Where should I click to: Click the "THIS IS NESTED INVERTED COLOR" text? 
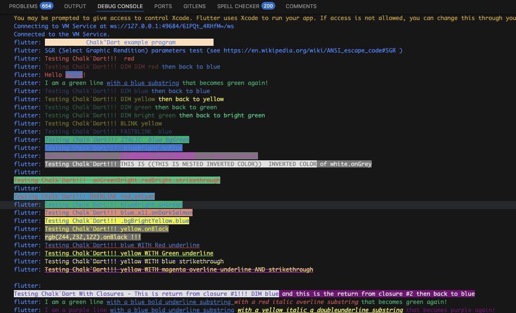pos(204,164)
